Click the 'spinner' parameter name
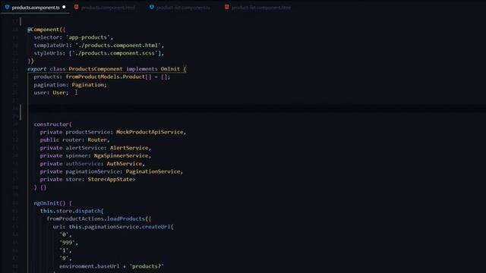Image resolution: width=486 pixels, height=273 pixels. 77,155
